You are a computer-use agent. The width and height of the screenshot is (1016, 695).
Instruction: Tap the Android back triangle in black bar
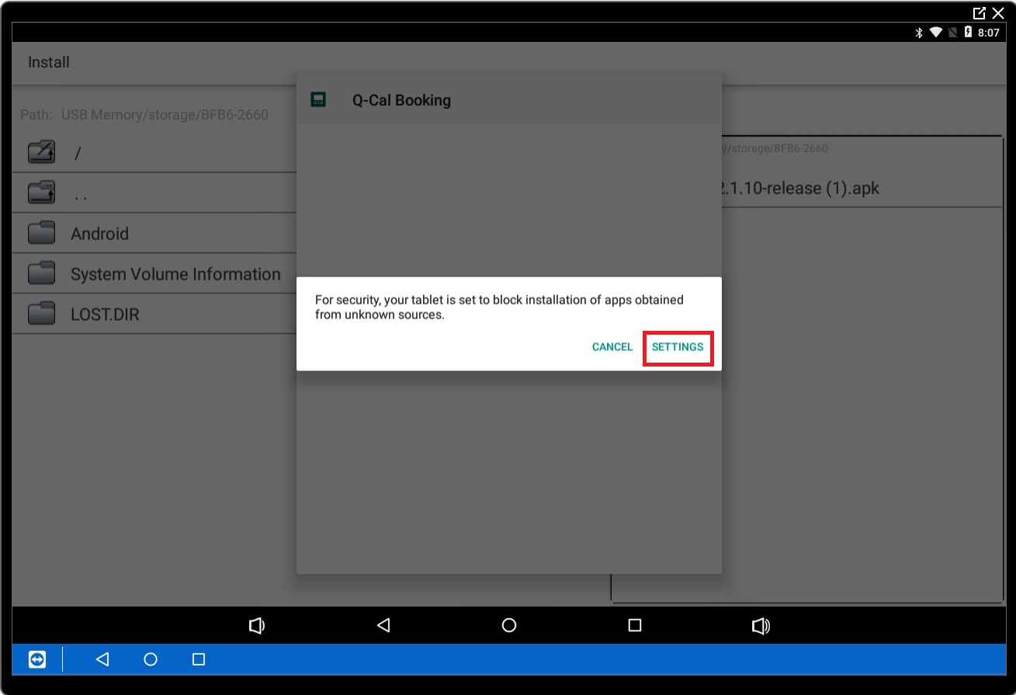pyautogui.click(x=383, y=625)
